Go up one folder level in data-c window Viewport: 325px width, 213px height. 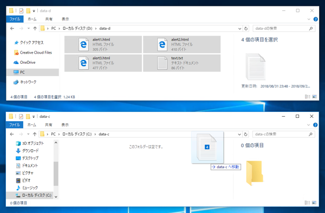[x=35, y=134]
